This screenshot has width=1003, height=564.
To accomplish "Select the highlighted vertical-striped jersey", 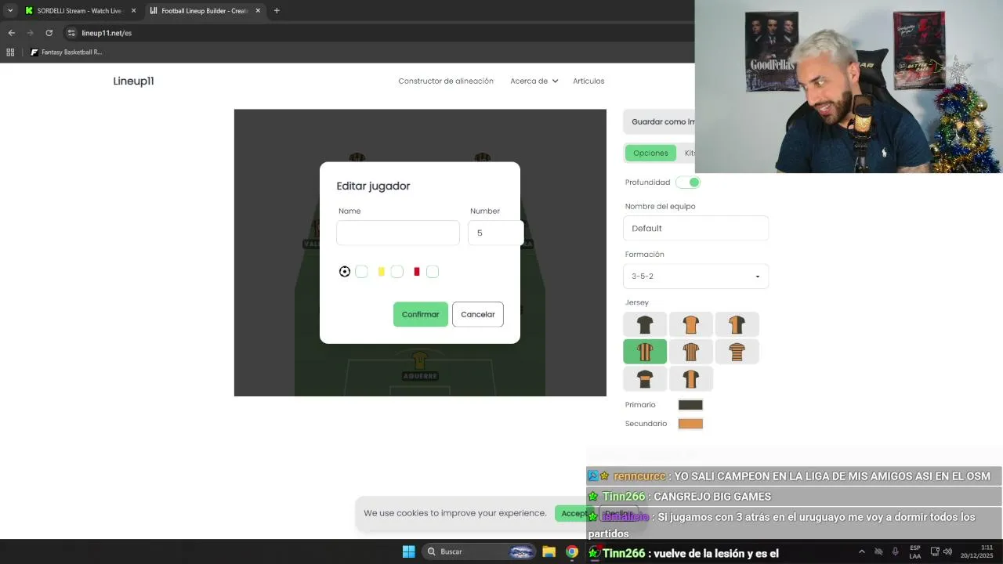I will pos(645,352).
